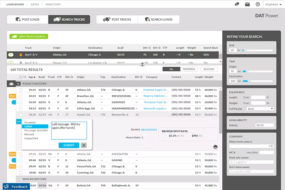Sort results by Age column
Image resolution: width=285 pixels, height=190 pixels.
[32, 77]
